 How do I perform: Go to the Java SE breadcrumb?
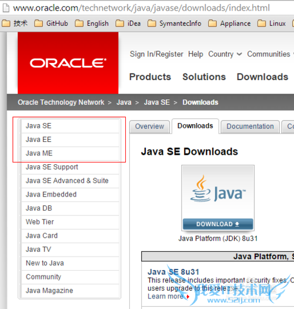click(x=157, y=102)
